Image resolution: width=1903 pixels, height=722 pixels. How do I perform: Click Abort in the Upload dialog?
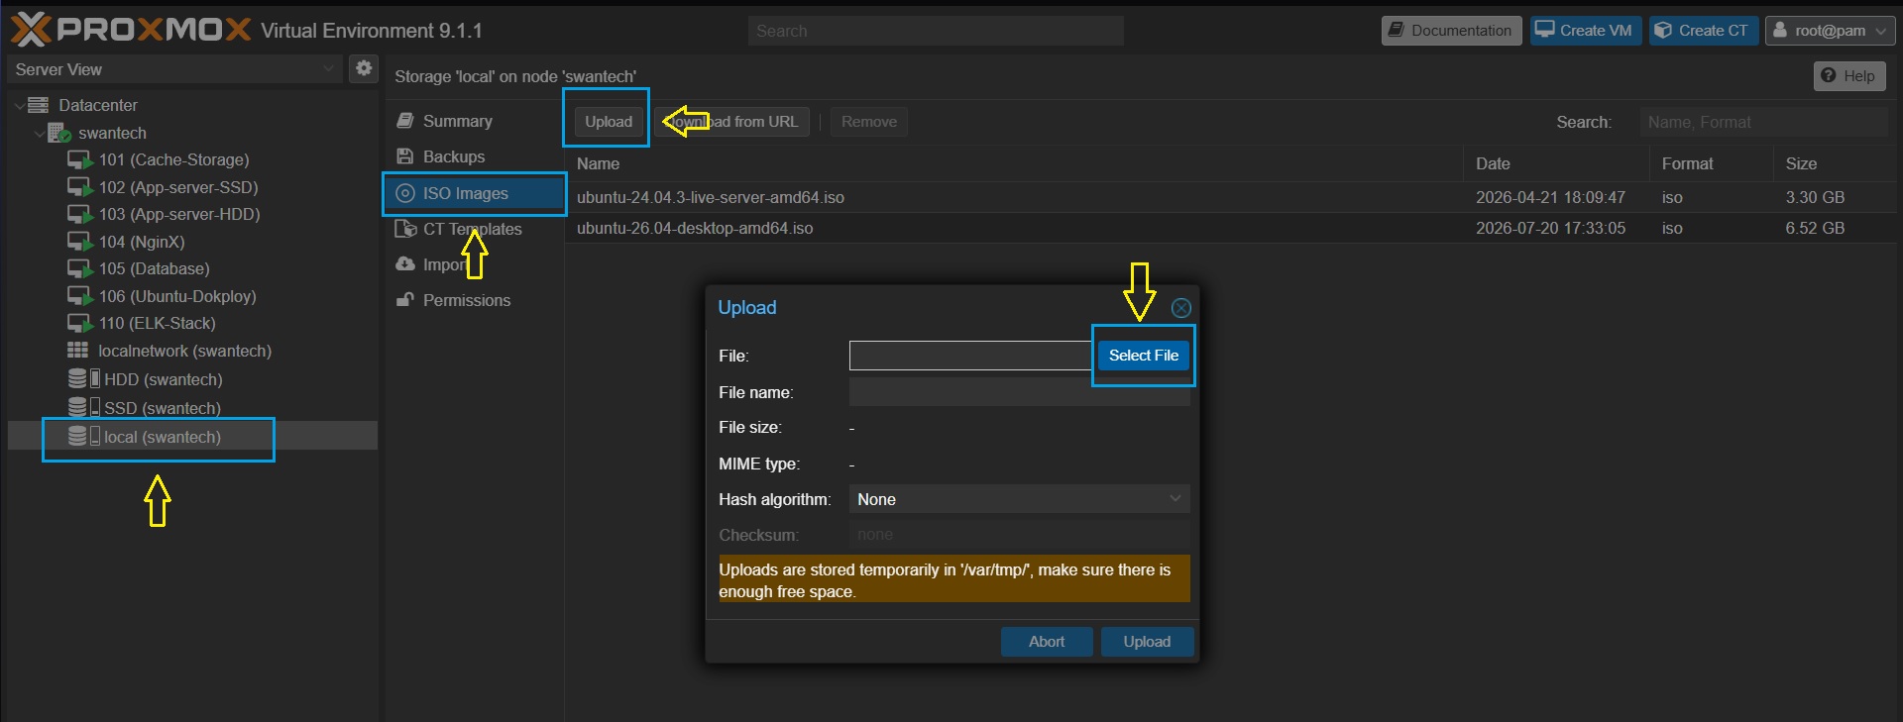tap(1047, 642)
